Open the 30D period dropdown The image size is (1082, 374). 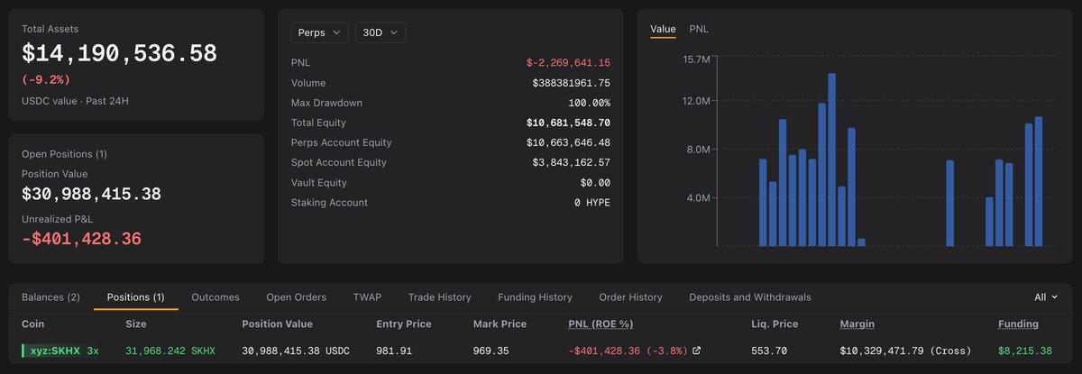(x=381, y=32)
